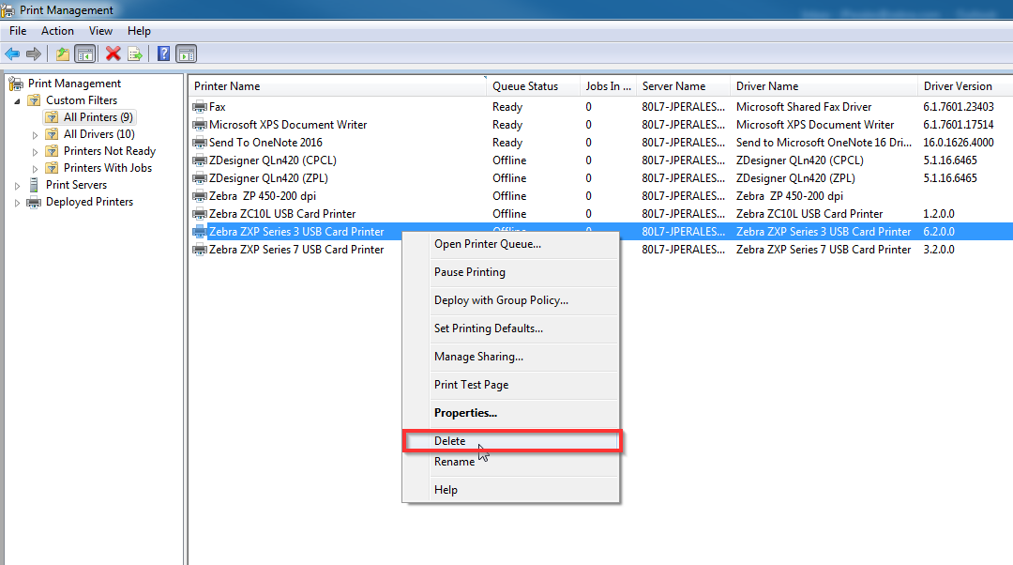This screenshot has width=1013, height=565.
Task: Click the gray Forward arrow in toolbar
Action: coord(34,54)
